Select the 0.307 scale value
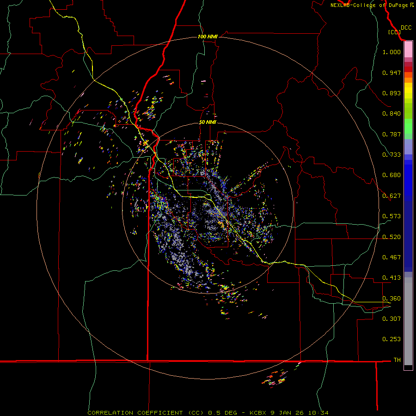This screenshot has width=416, height=416. (392, 319)
